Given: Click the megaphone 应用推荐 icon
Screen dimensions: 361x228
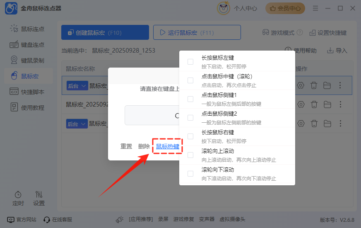Looking at the screenshot, I should pyautogui.click(x=120, y=219).
